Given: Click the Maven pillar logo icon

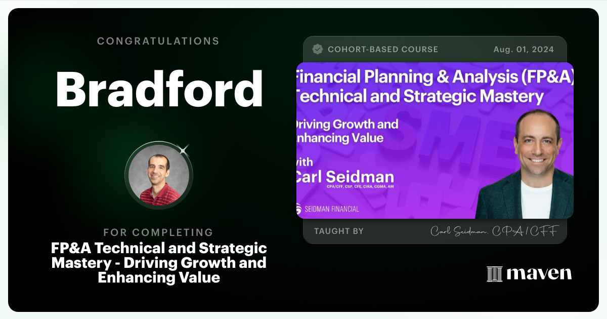Looking at the screenshot, I should (x=494, y=274).
